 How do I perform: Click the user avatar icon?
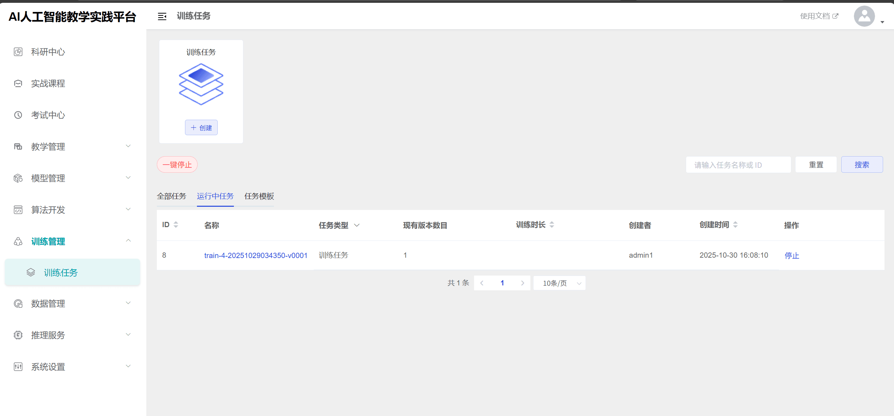pyautogui.click(x=864, y=16)
